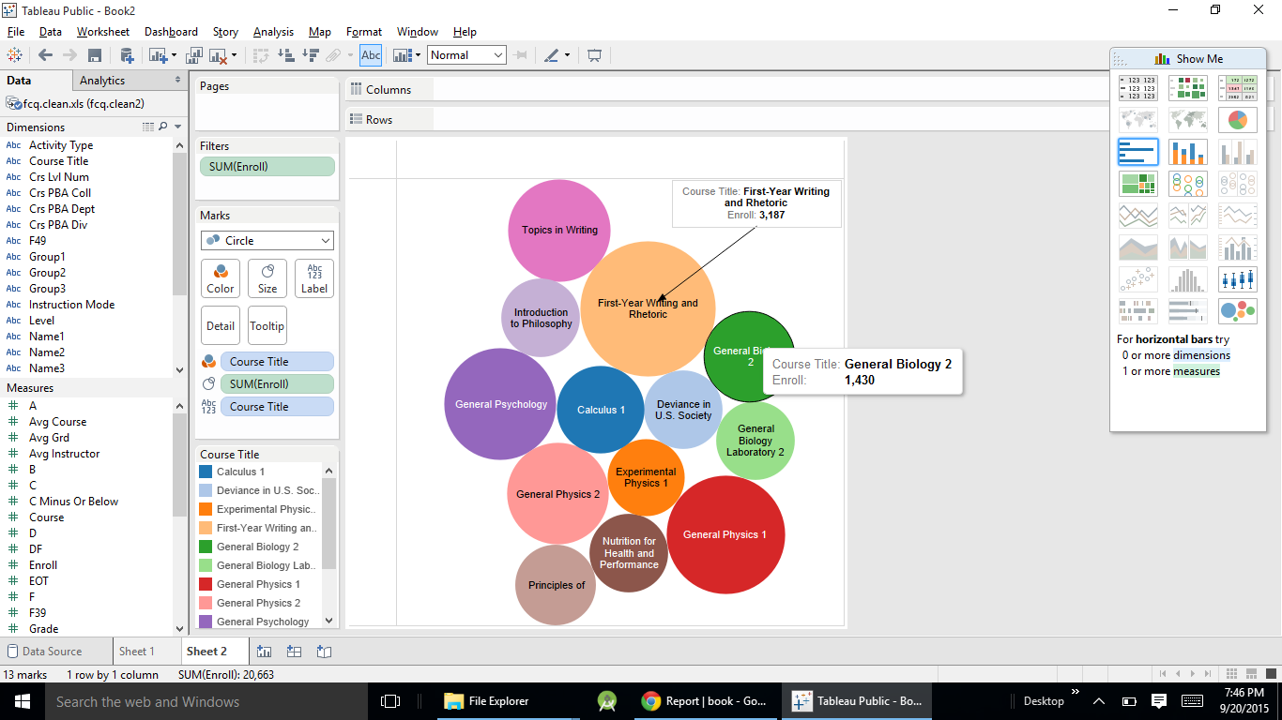Select the Course Title dimension field
This screenshot has width=1282, height=720.
coord(58,161)
